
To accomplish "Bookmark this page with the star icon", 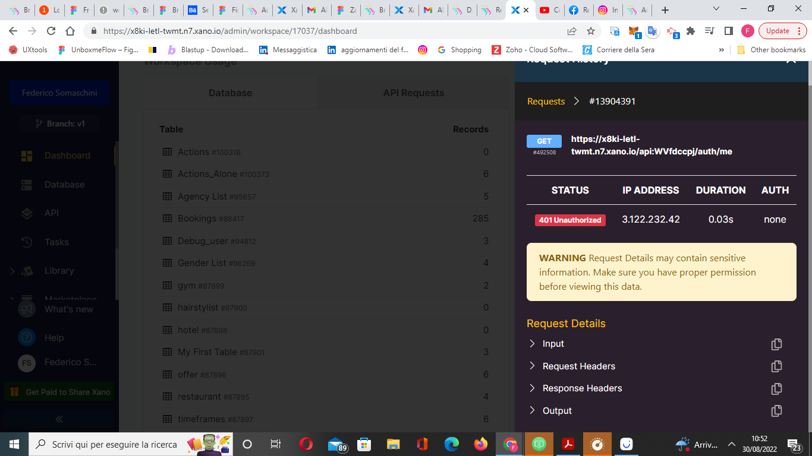I will pyautogui.click(x=591, y=31).
